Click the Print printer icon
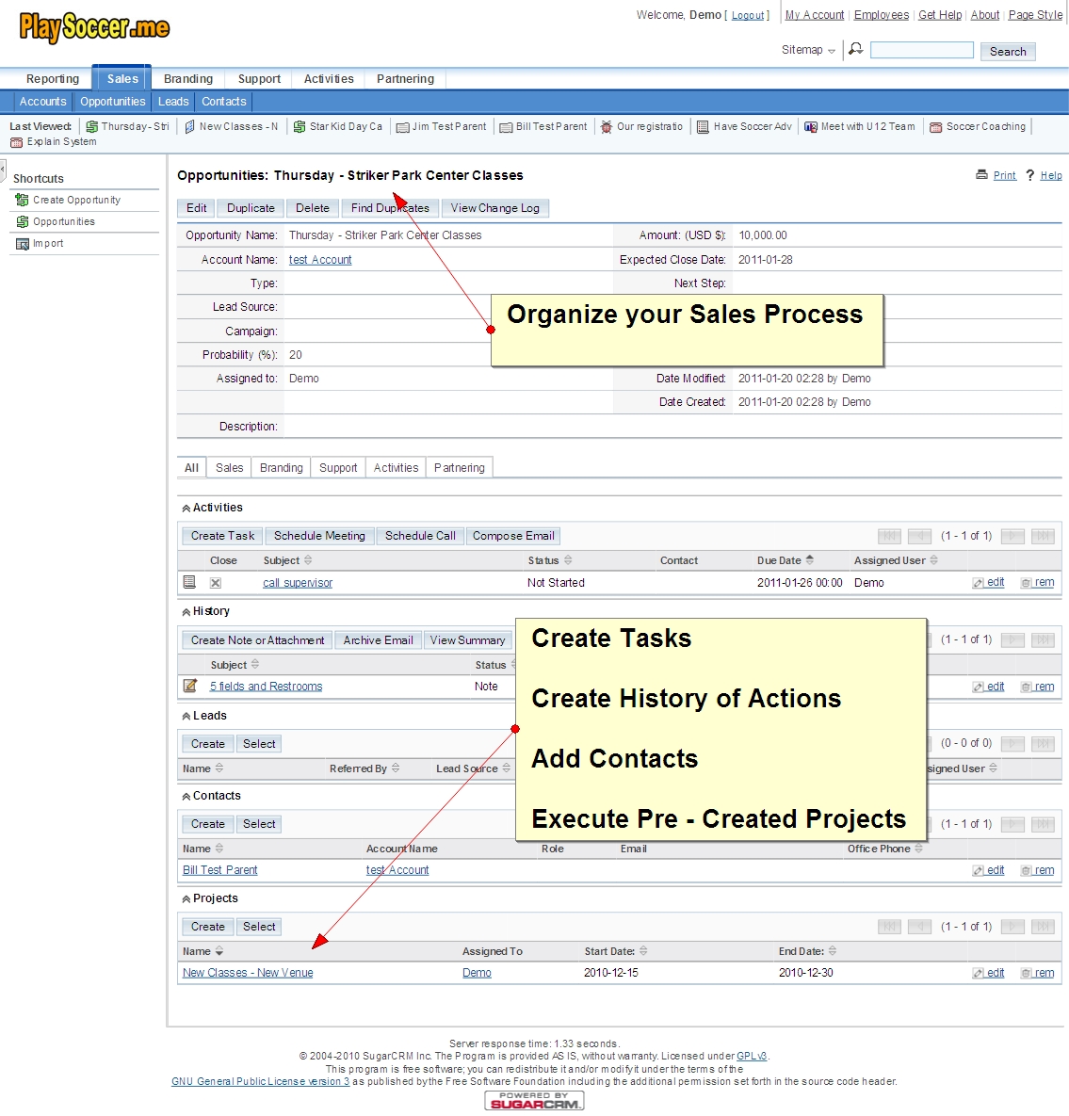 coord(981,175)
